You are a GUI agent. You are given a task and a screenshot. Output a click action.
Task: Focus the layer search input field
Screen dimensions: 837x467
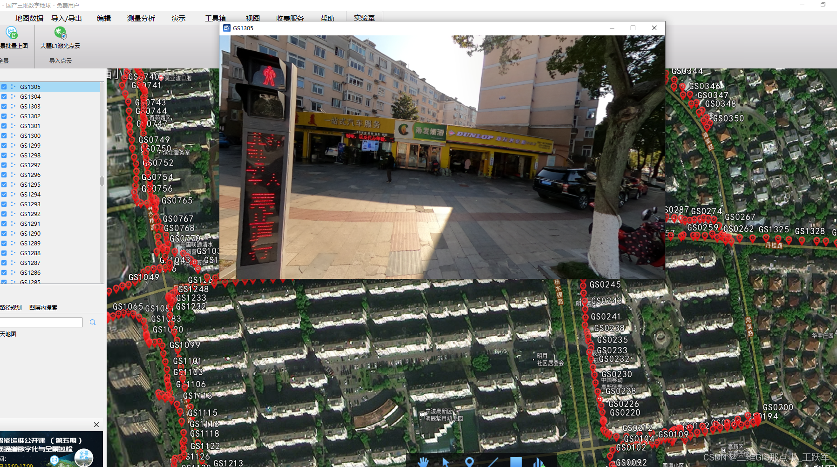pos(41,322)
